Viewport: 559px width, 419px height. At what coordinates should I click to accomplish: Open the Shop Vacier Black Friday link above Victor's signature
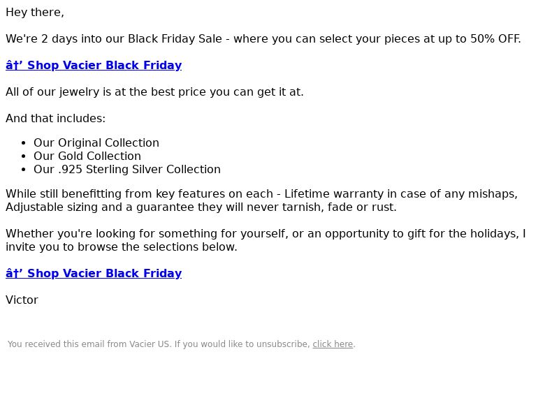[x=94, y=273]
